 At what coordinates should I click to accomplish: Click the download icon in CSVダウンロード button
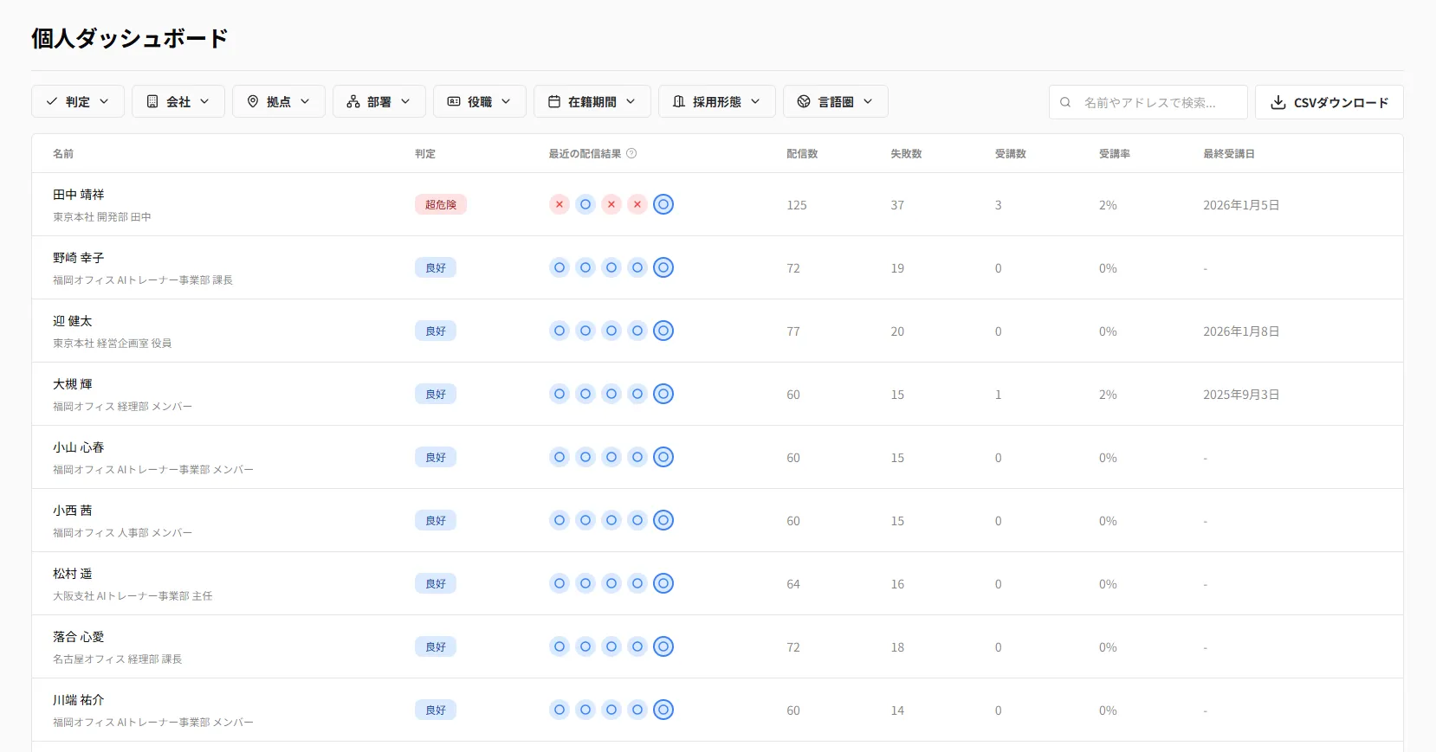[x=1278, y=102]
